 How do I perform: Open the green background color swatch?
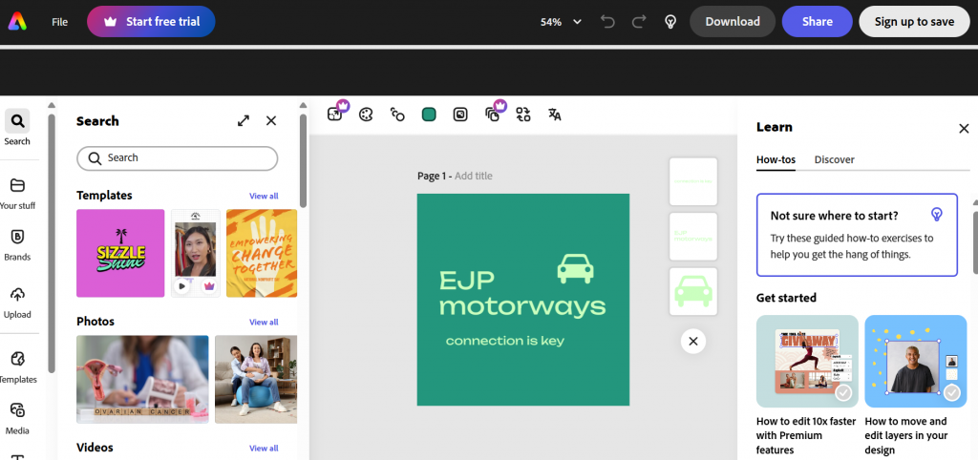[x=429, y=115]
